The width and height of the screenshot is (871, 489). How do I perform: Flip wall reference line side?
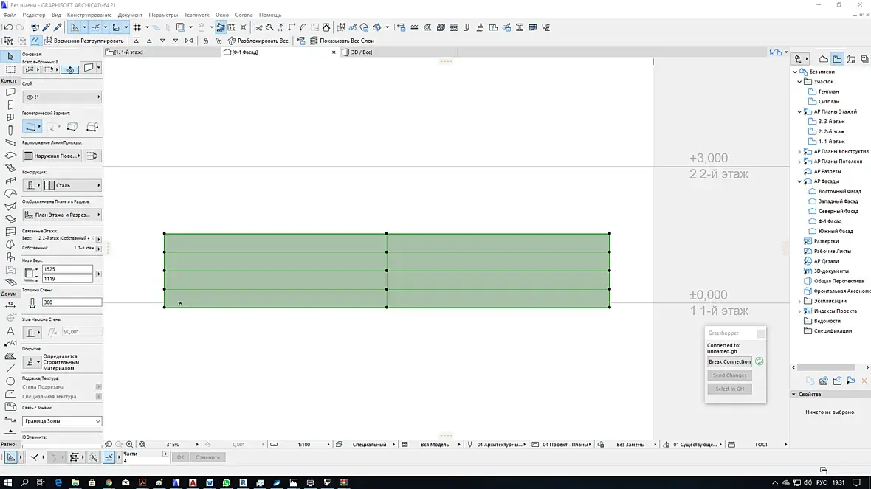click(x=92, y=156)
